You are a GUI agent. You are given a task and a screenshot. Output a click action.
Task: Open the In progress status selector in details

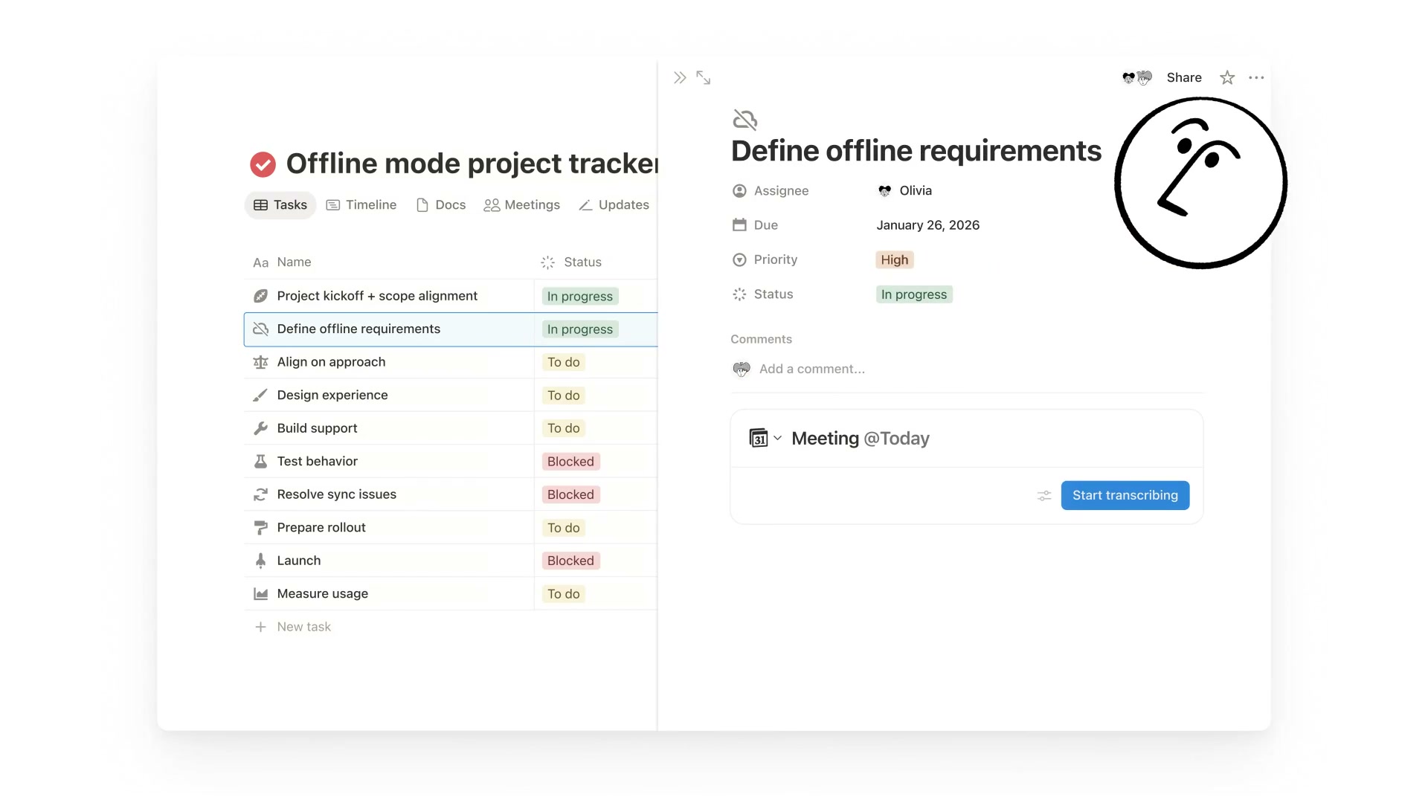coord(913,294)
